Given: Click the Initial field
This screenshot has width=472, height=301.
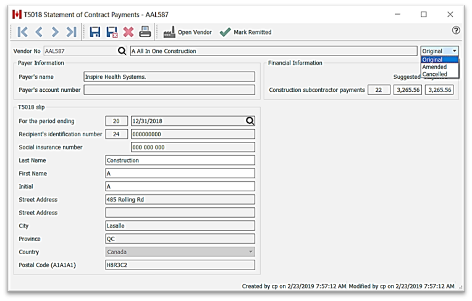Looking at the screenshot, I should click(180, 186).
